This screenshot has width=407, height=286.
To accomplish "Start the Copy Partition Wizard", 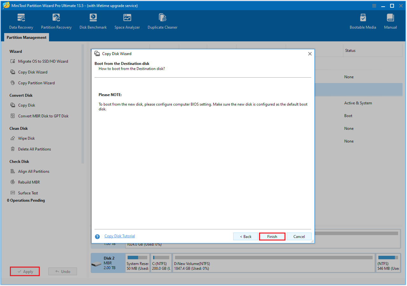I will point(36,83).
